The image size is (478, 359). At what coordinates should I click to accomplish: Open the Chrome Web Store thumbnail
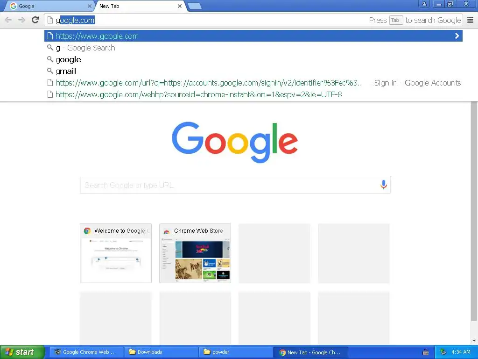point(195,253)
